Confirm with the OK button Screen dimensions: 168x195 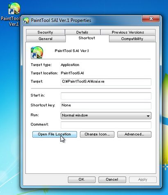82,179
